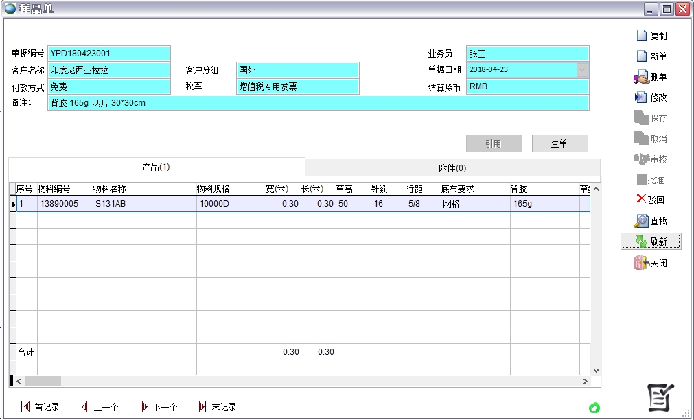694x420 pixels.
Task: Reject the order with 驳回
Action: (641, 200)
